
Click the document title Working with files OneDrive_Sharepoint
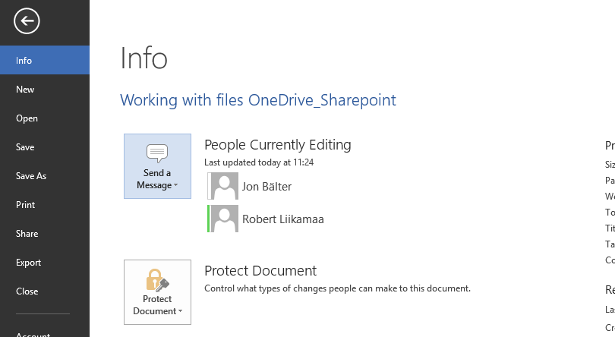click(x=258, y=100)
